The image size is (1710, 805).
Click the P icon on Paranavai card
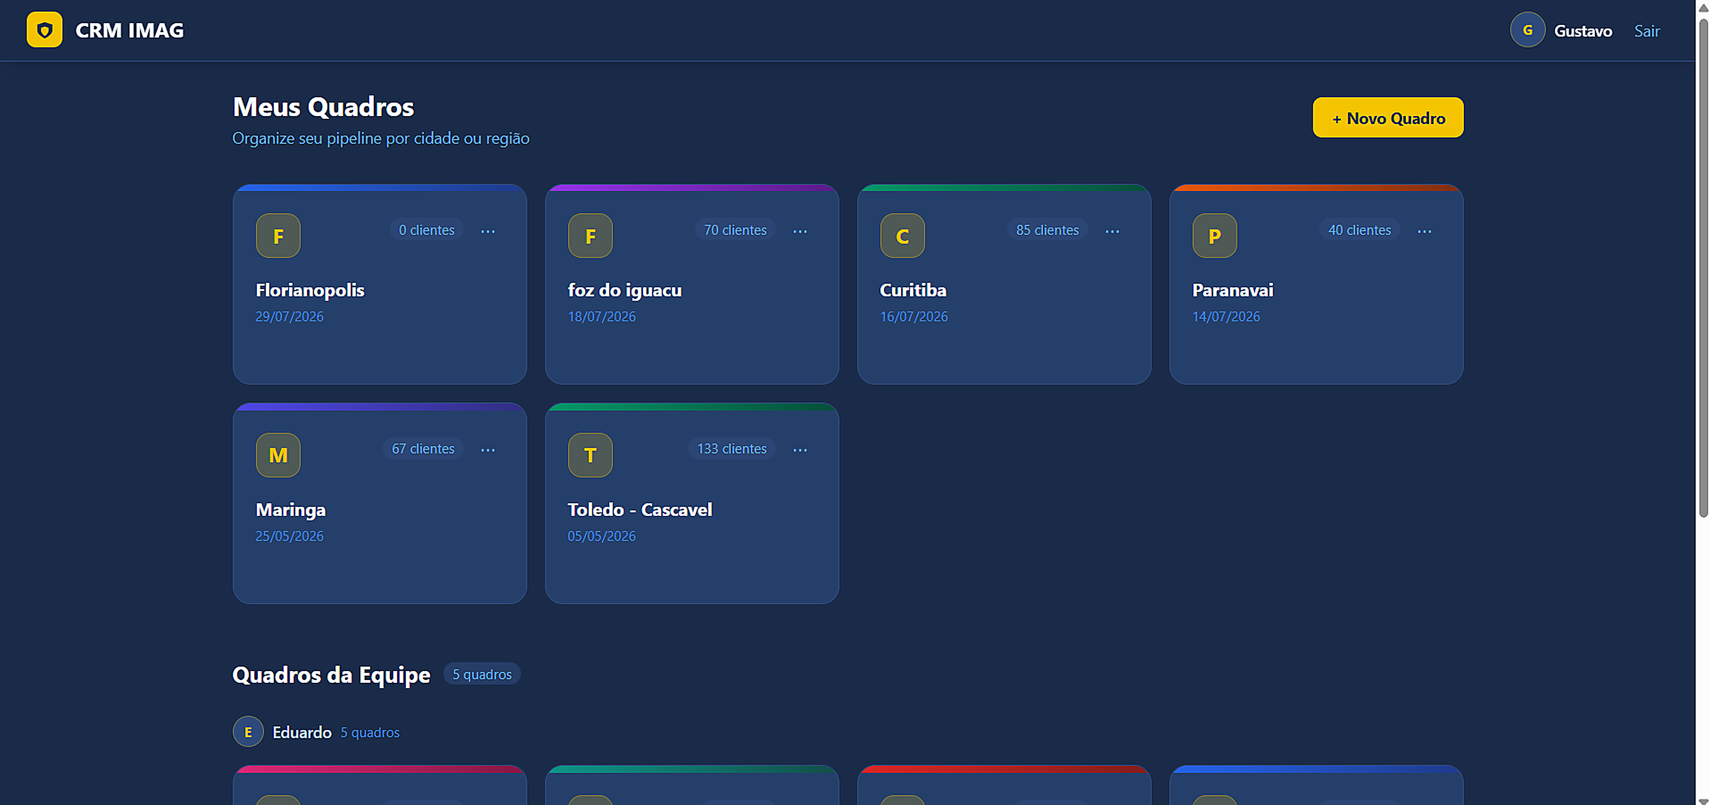[x=1214, y=236]
